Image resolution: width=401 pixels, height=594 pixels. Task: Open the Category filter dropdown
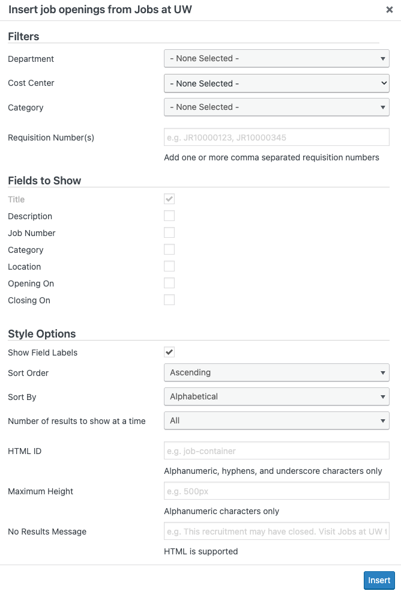[276, 108]
